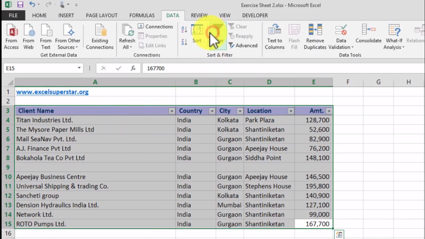The image size is (425, 239).
Task: Click the Siddha Point location cell
Action: (x=269, y=158)
